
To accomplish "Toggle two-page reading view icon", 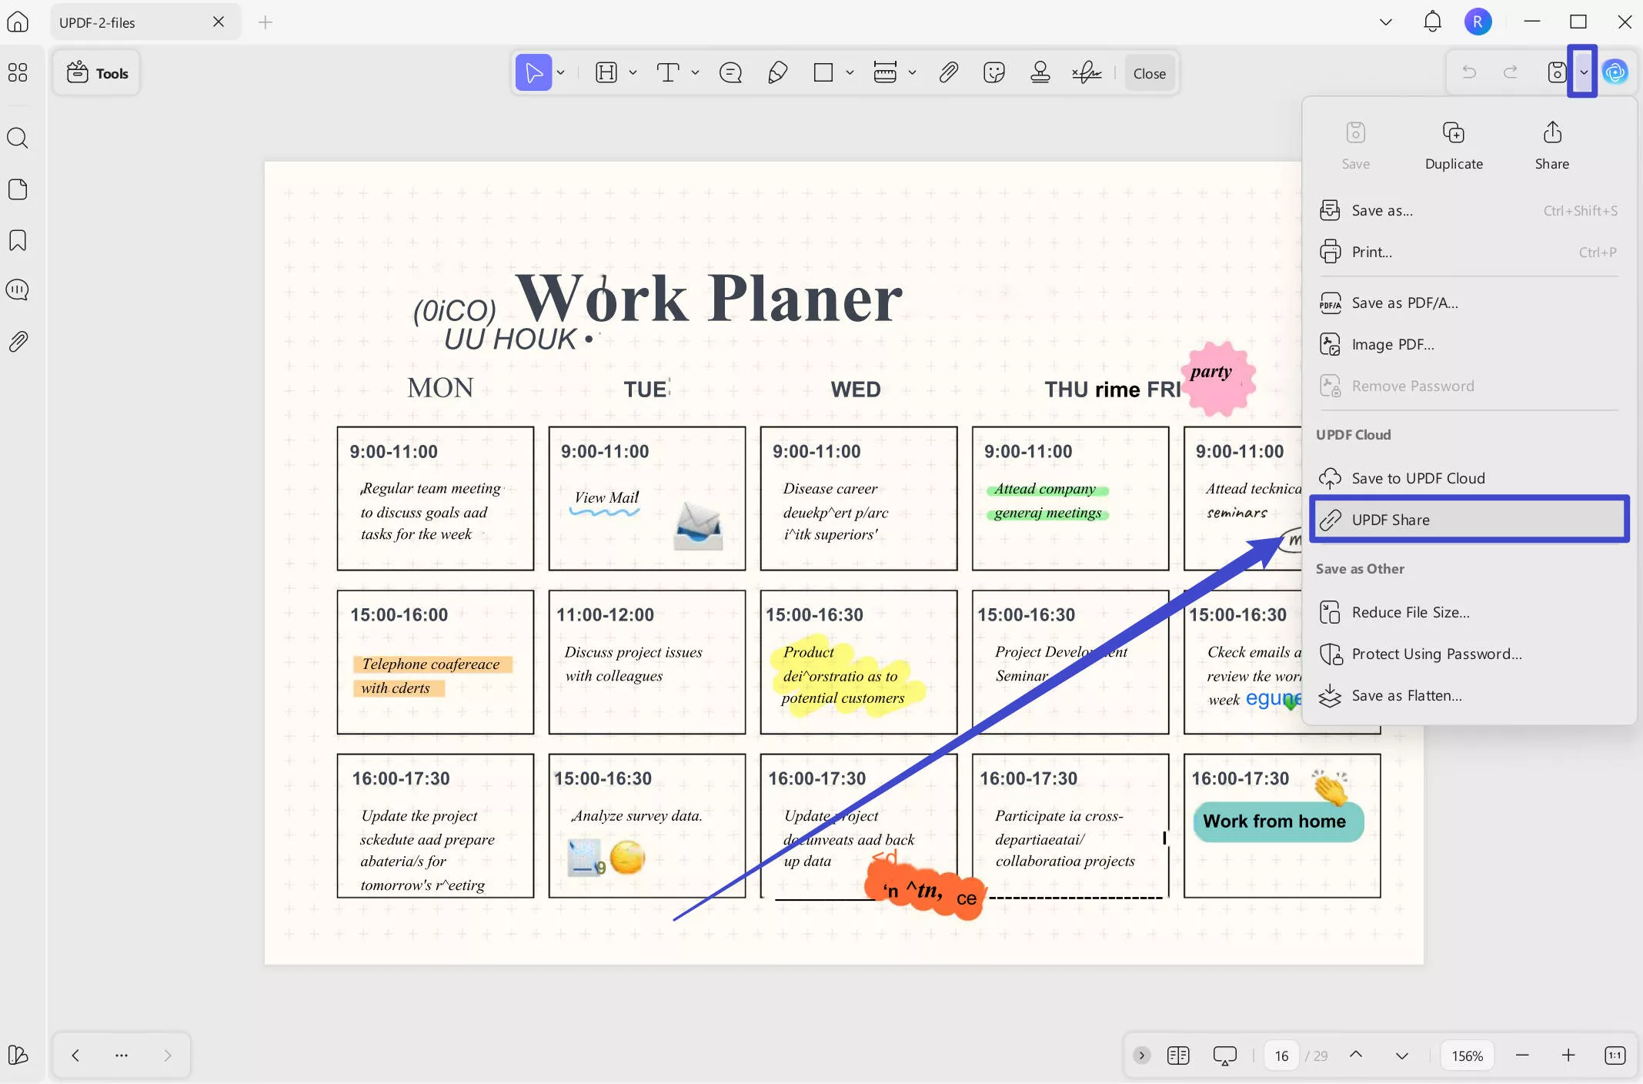I will (1177, 1056).
